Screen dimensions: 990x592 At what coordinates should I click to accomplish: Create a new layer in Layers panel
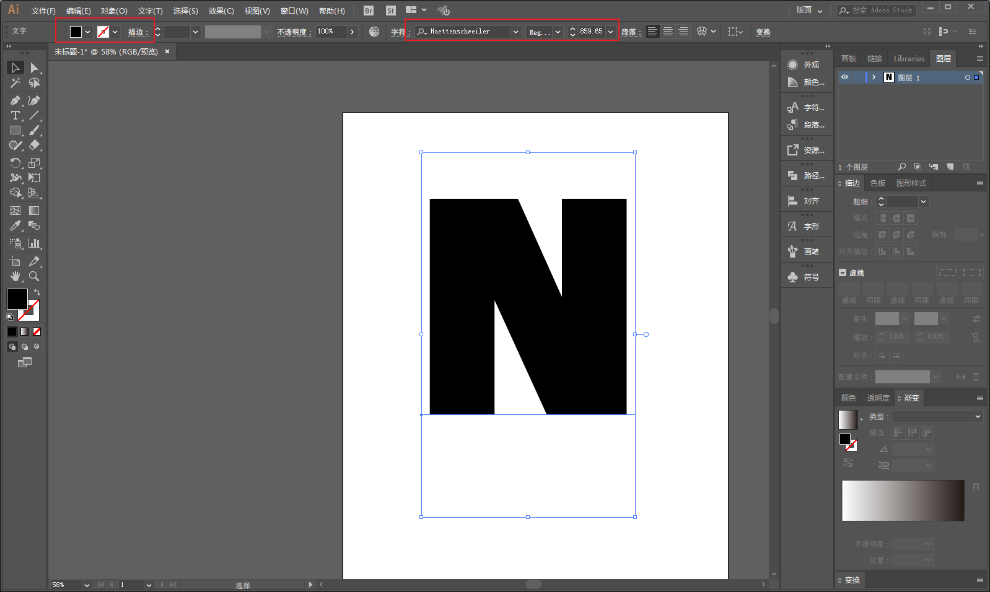click(950, 167)
